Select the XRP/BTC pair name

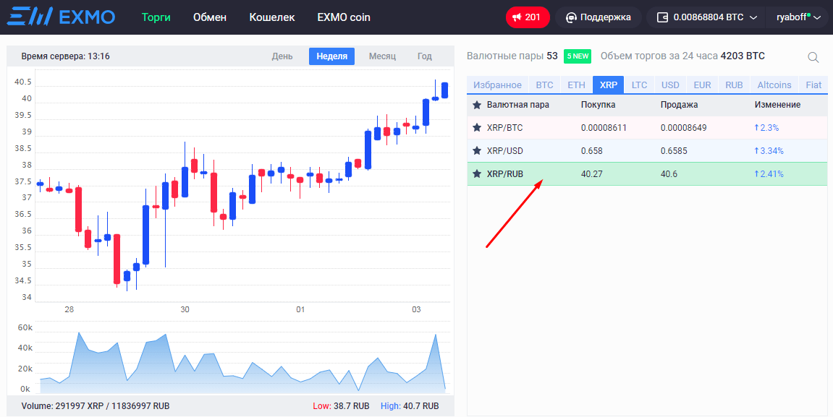tap(504, 128)
